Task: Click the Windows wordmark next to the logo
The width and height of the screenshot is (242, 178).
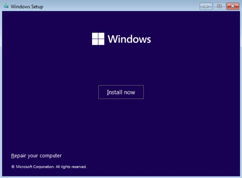Action: pos(130,39)
